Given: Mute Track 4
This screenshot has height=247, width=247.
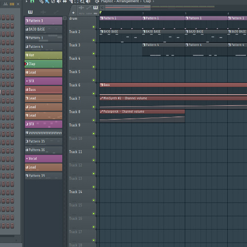Looking at the screenshot, I should 93,67.
